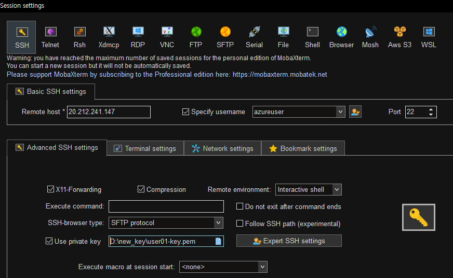Enable Do not exit after command ends
Viewport: 453px width, 278px height.
tap(239, 206)
